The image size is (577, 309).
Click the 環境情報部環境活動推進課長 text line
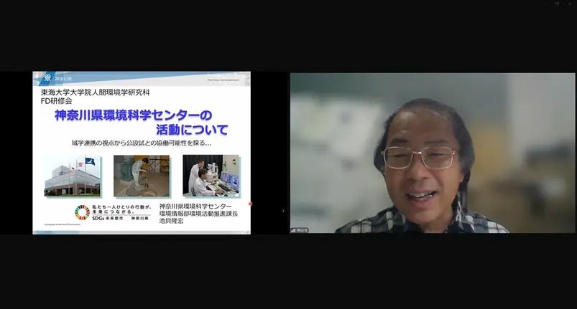point(198,214)
